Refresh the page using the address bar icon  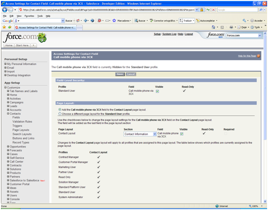pos(208,10)
